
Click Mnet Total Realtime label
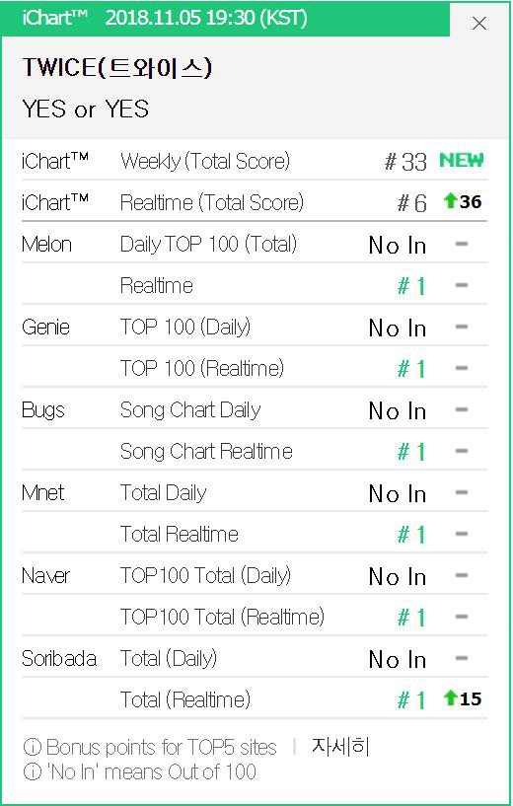(x=180, y=534)
